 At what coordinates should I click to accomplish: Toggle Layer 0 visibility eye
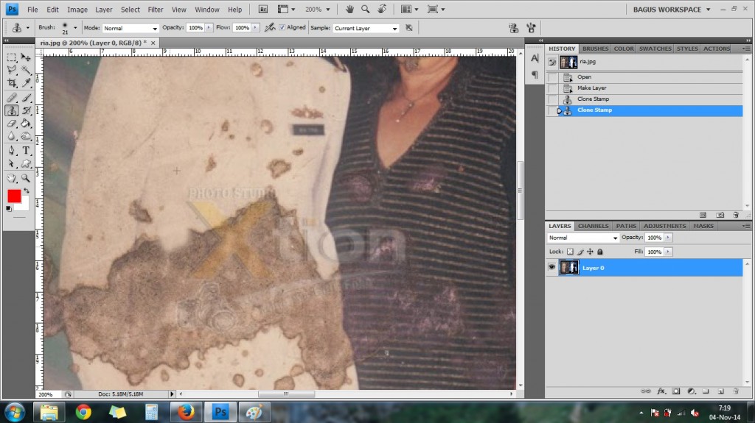coord(552,267)
